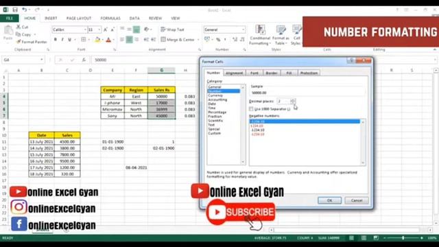Switch to the VIEW ribbon tab

pyautogui.click(x=176, y=19)
